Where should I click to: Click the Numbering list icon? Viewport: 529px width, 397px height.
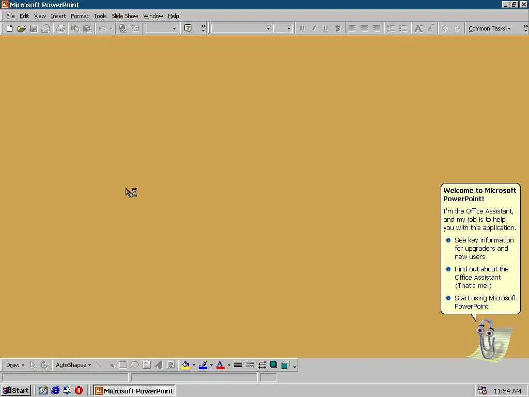tap(391, 28)
